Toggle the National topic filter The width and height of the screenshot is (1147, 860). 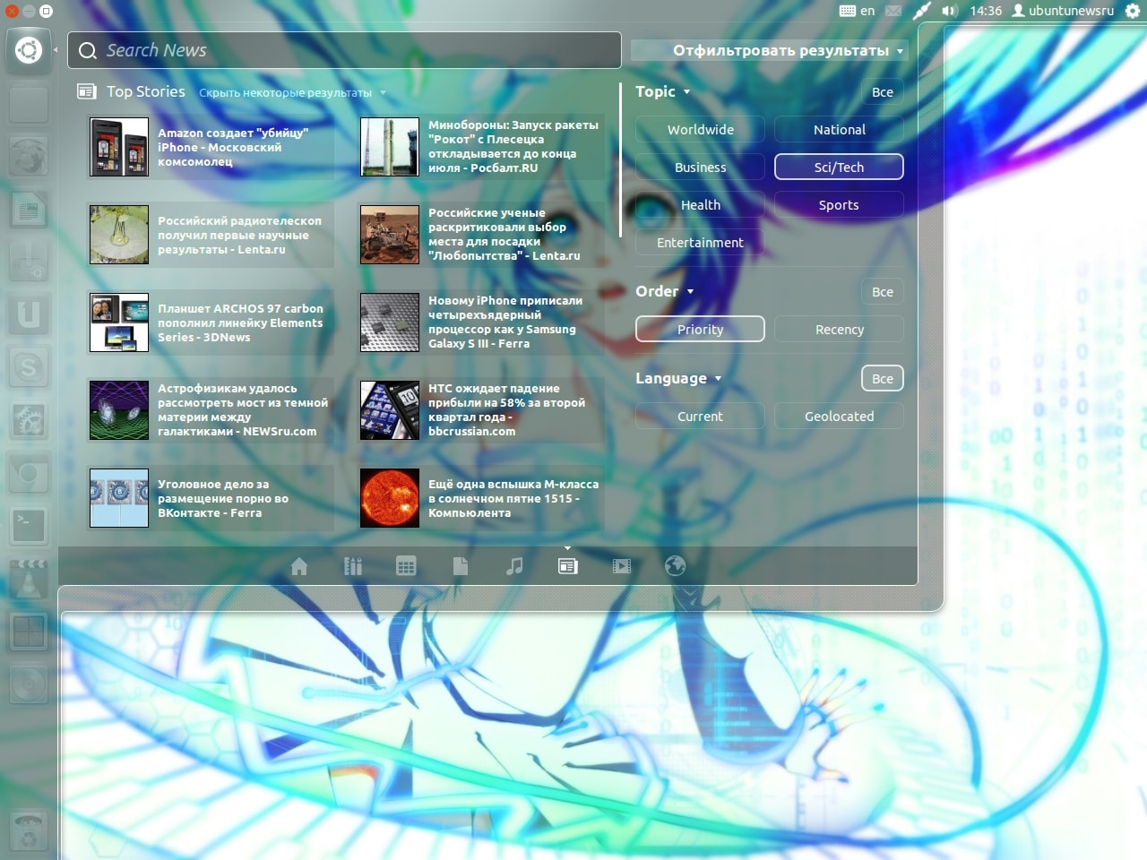coord(839,130)
